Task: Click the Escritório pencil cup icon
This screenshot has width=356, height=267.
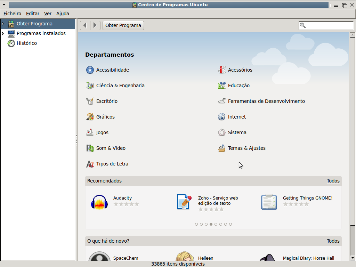Action: tap(90, 101)
